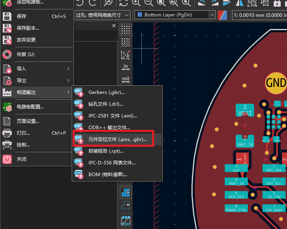Ungroup the selected items
The height and width of the screenshot is (229, 287).
point(265,3)
